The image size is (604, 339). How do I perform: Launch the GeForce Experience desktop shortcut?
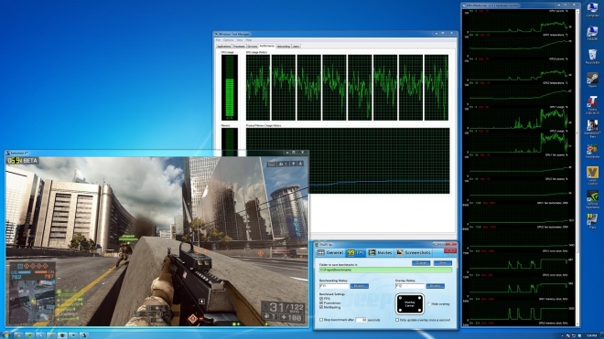(592, 199)
